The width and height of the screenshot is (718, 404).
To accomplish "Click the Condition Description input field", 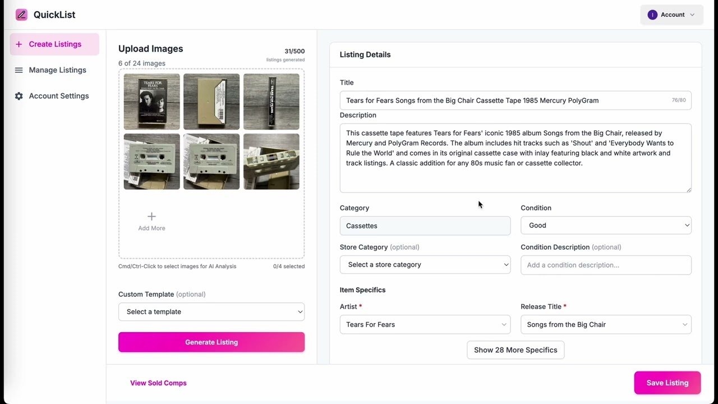I will coord(606,265).
